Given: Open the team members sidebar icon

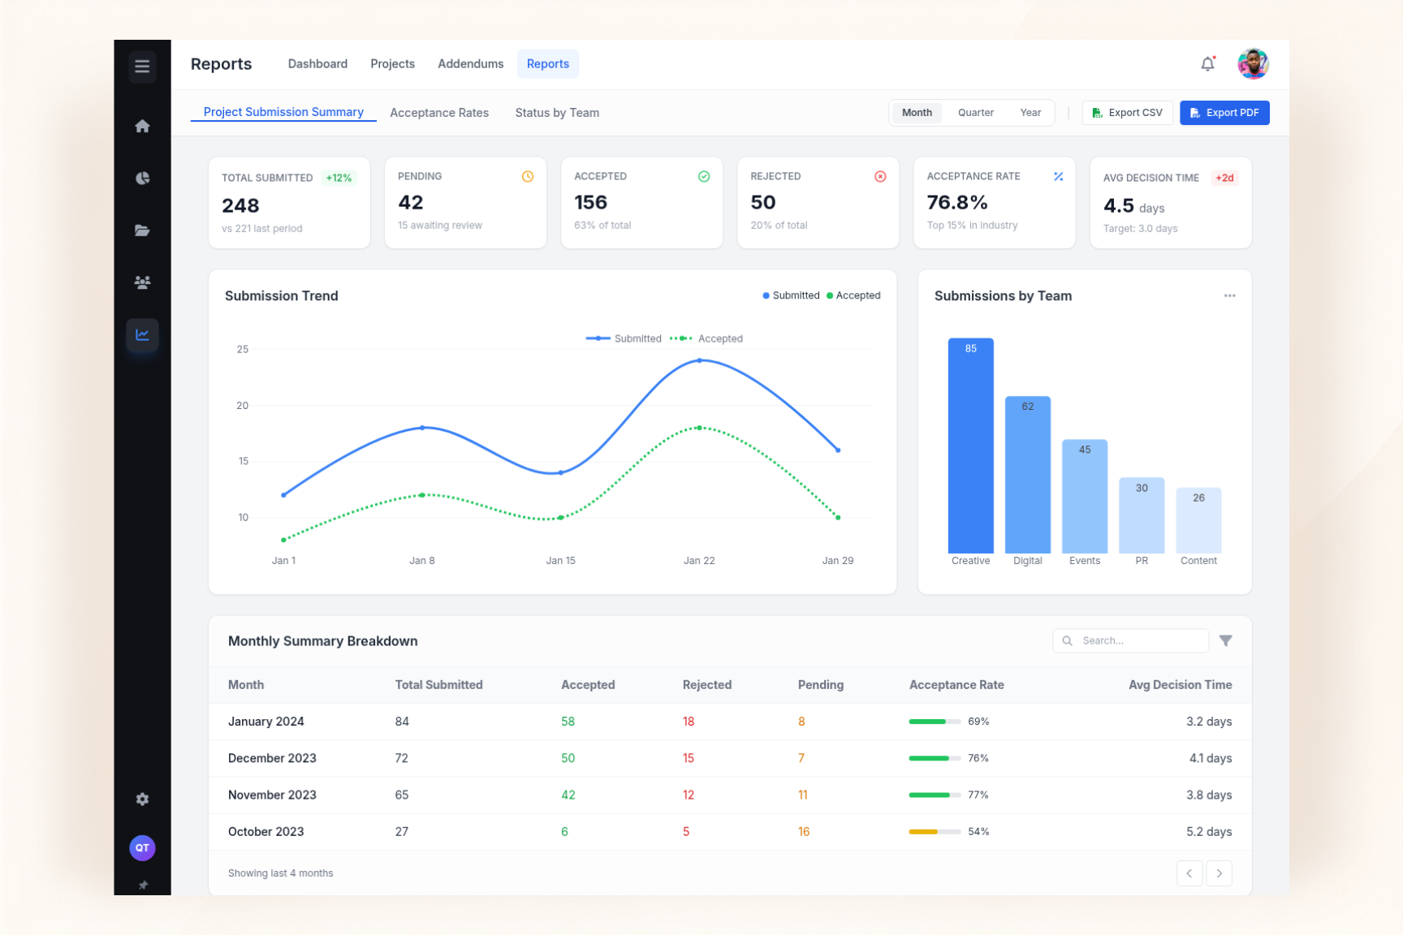Looking at the screenshot, I should coord(142,282).
